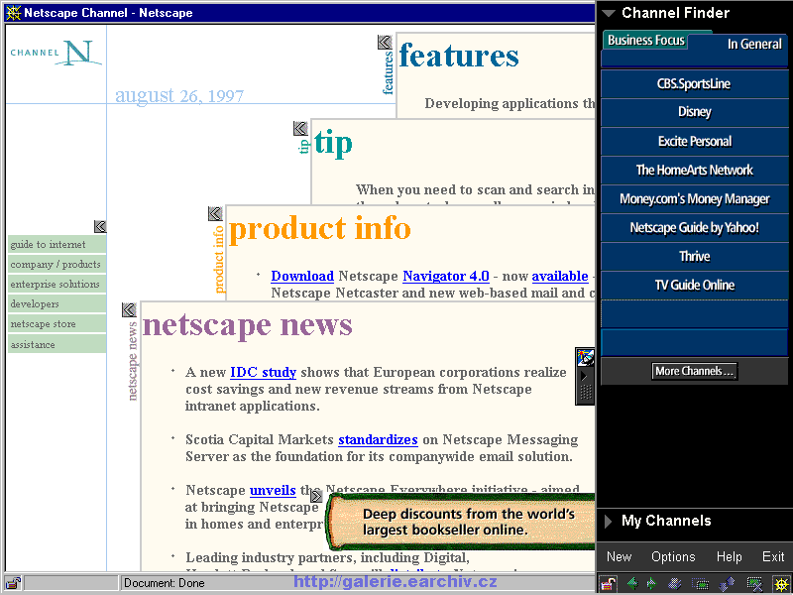Open the Options menu in Netcaster
793x595 pixels.
[x=673, y=556]
